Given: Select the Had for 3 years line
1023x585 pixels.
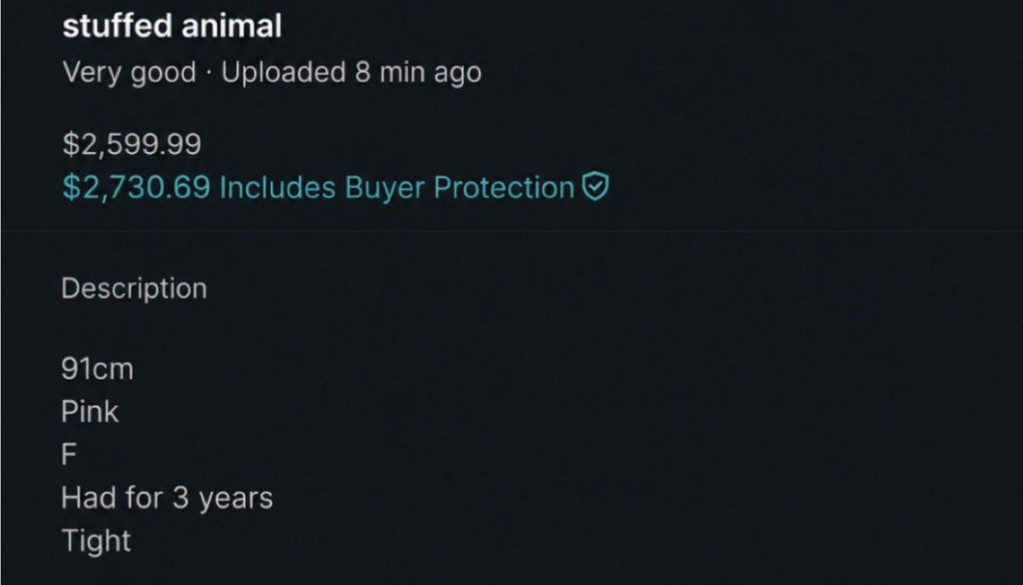Looking at the screenshot, I should pos(167,498).
